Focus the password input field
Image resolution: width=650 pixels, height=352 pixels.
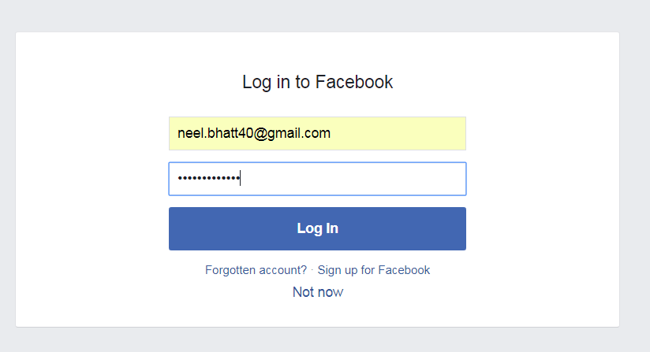[x=317, y=179]
